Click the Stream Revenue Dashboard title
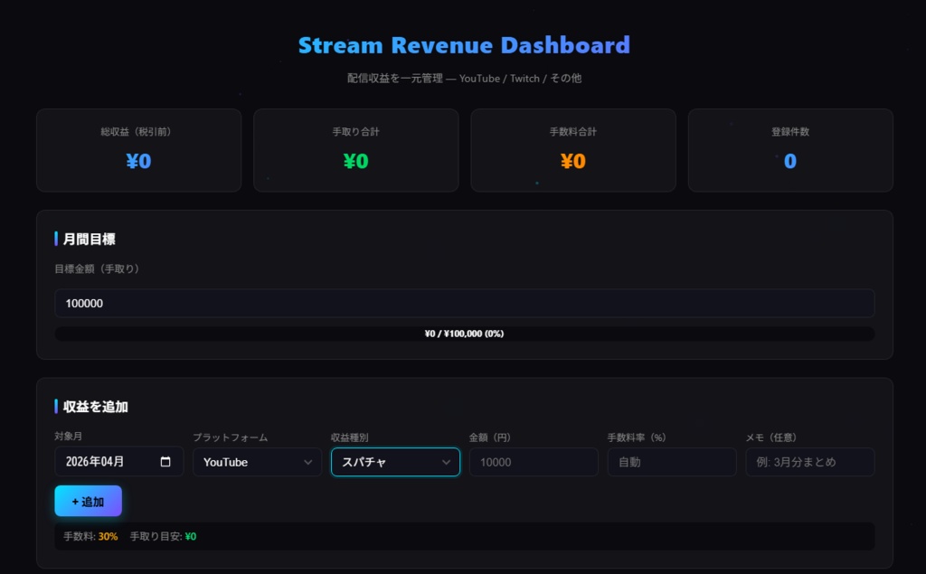This screenshot has width=926, height=574. pos(464,45)
